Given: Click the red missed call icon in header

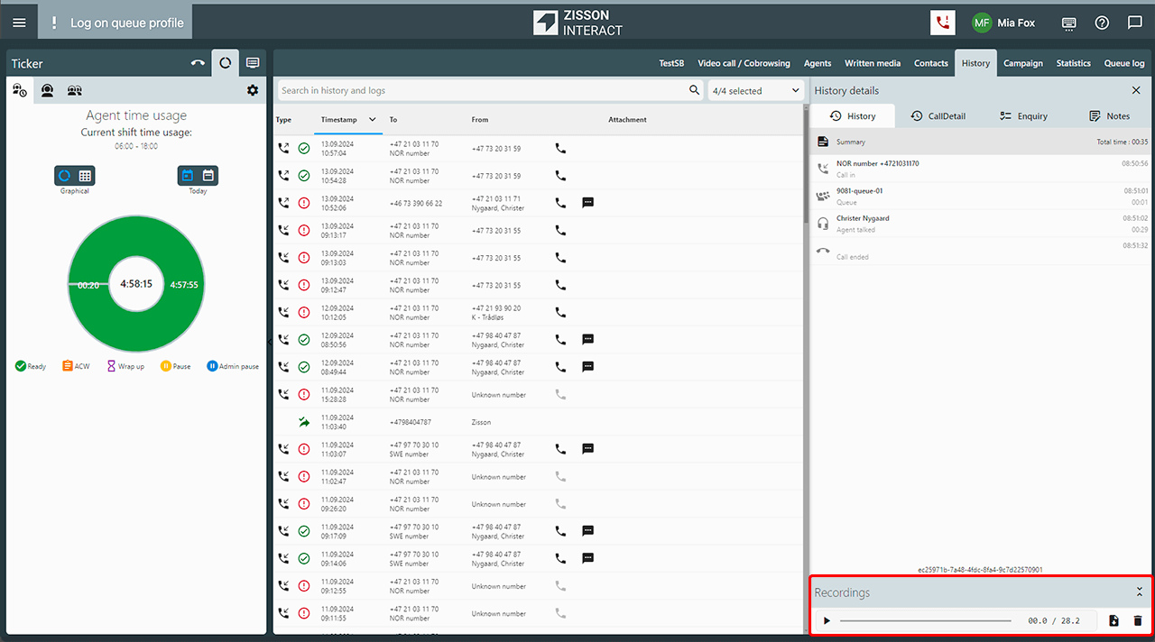Looking at the screenshot, I should [x=943, y=23].
